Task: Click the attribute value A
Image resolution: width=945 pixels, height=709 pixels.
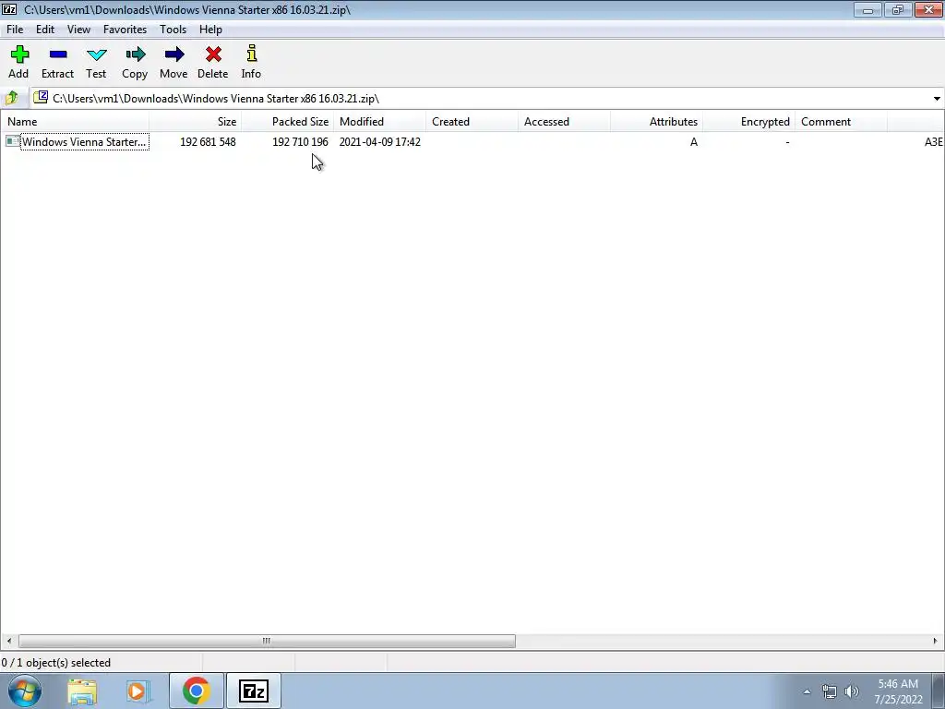Action: [694, 141]
